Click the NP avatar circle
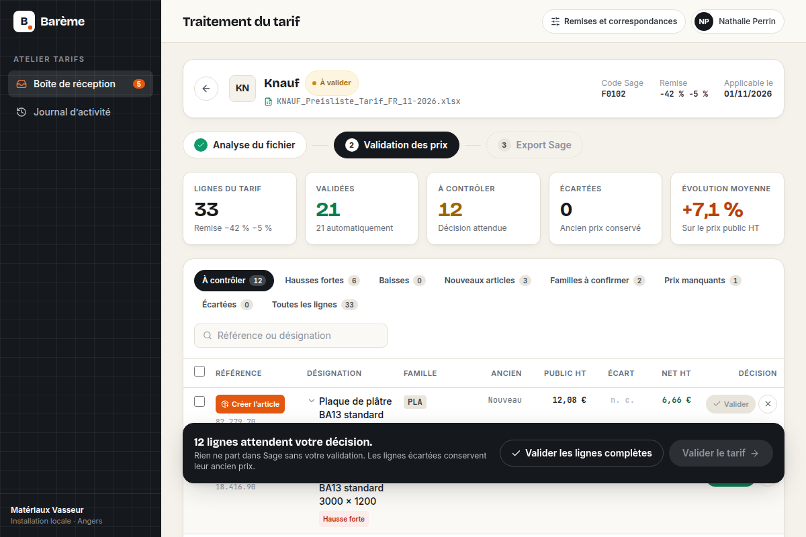This screenshot has width=806, height=537. pyautogui.click(x=704, y=21)
